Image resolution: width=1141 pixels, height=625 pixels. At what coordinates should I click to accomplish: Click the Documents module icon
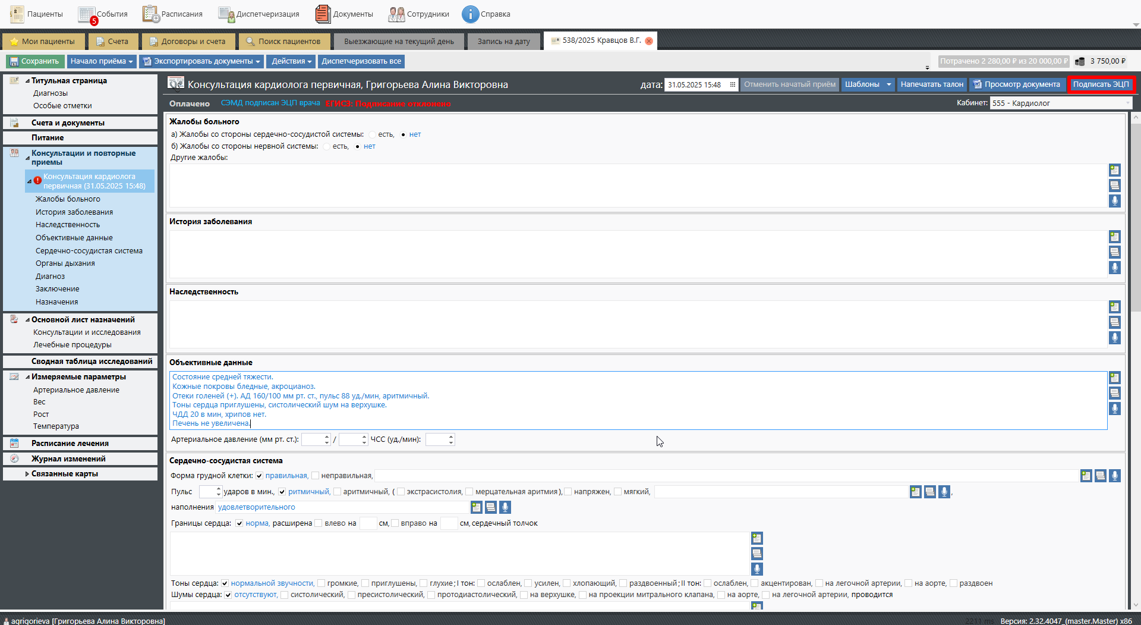[323, 14]
